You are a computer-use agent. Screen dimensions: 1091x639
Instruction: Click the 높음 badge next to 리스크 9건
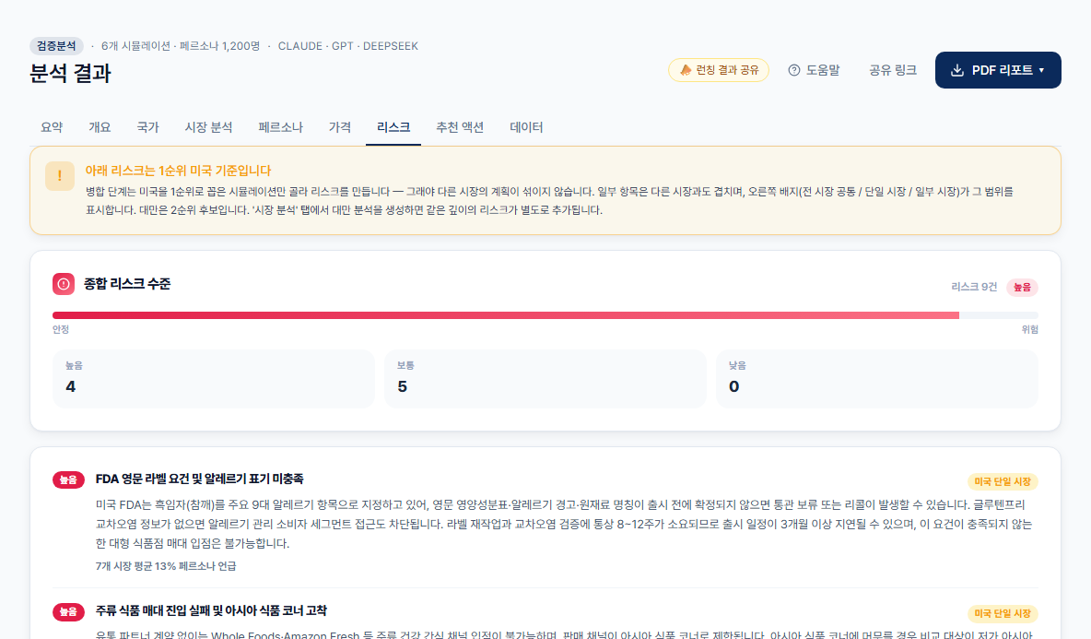click(1022, 288)
